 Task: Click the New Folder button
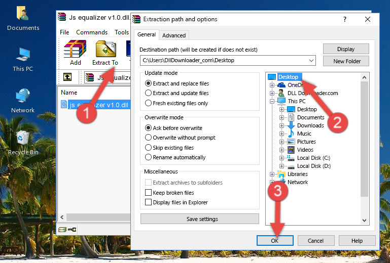346,61
